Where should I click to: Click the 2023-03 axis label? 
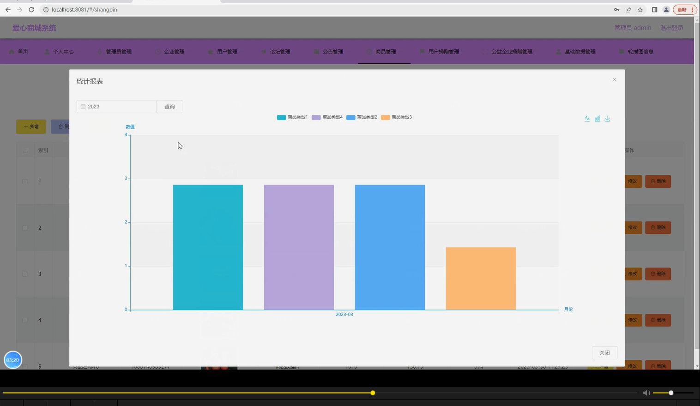(x=344, y=314)
